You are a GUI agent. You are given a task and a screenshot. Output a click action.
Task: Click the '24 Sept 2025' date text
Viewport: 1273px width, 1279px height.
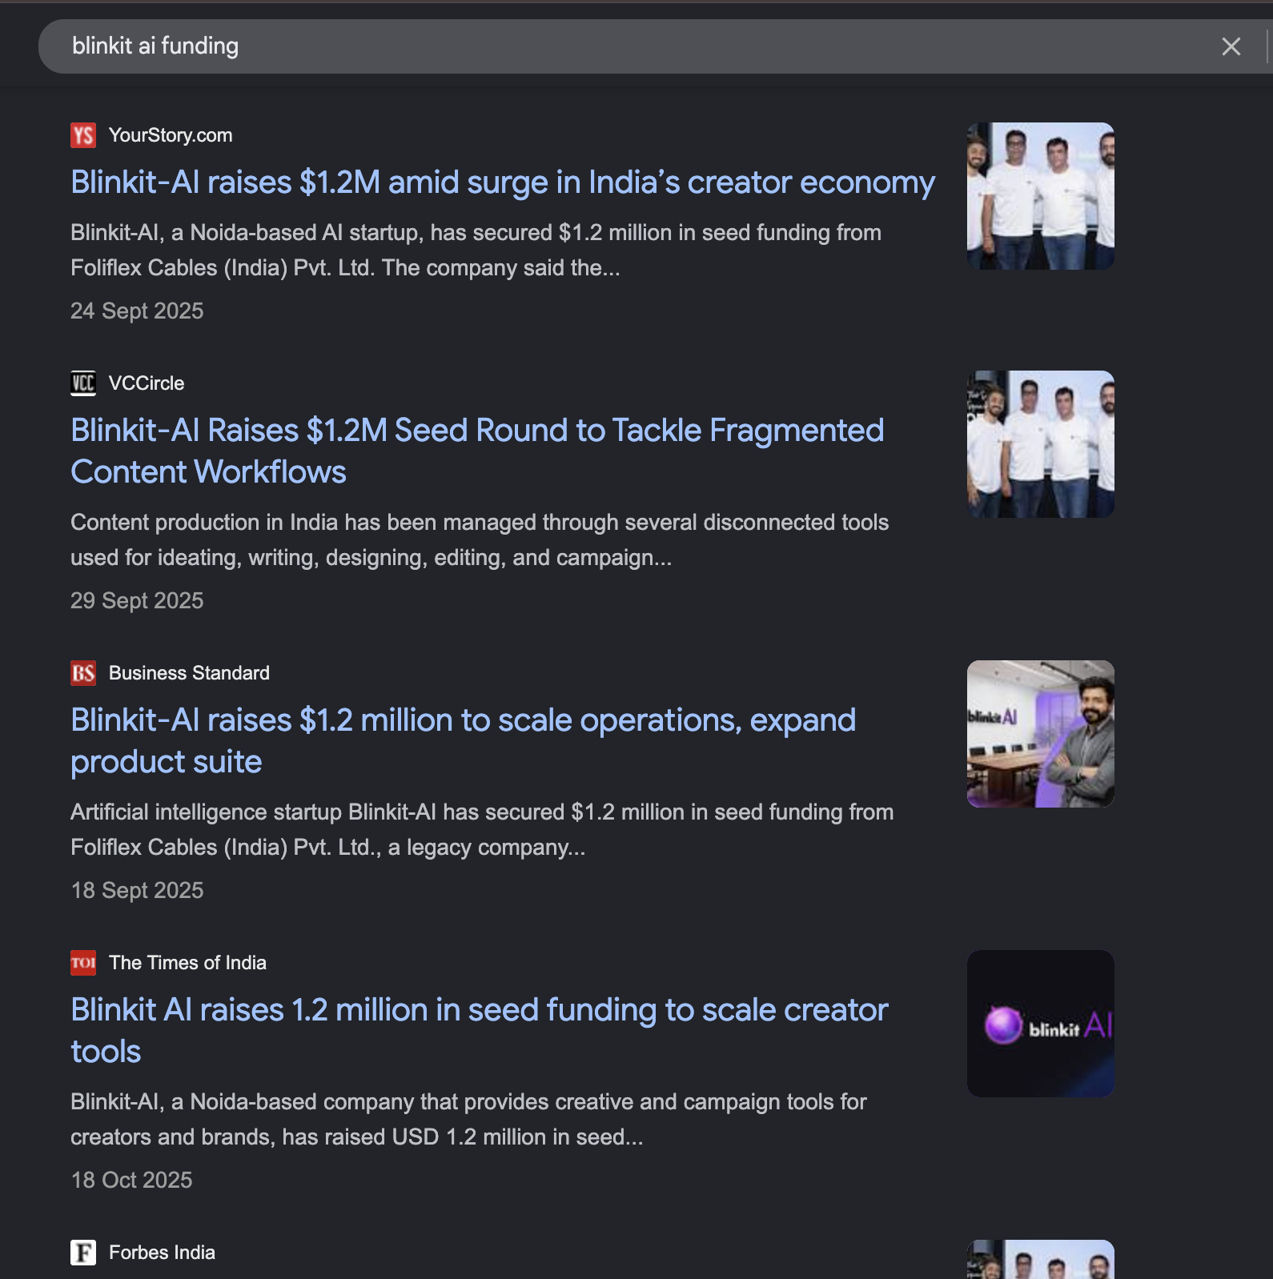tap(137, 311)
